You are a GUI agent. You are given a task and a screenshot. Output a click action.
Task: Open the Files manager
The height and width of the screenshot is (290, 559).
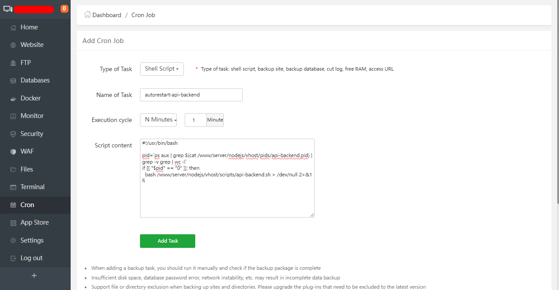click(27, 169)
